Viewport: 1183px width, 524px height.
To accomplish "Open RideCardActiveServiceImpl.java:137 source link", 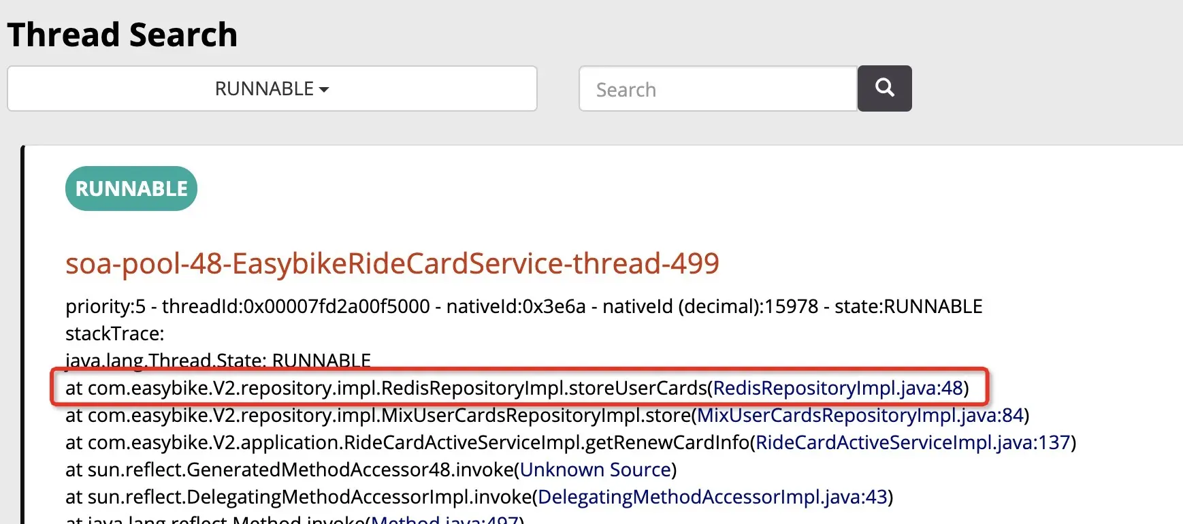I will pyautogui.click(x=913, y=442).
